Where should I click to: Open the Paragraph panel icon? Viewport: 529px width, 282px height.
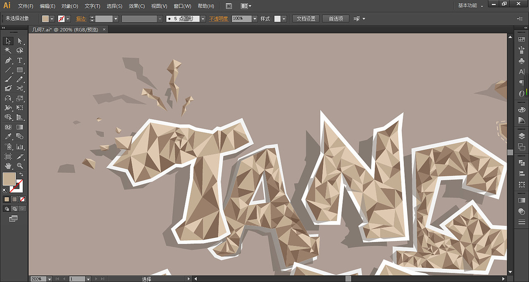tap(521, 83)
